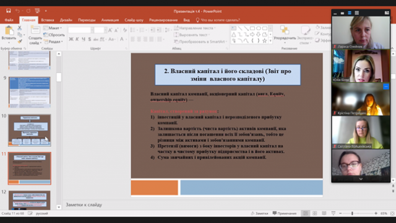Align text left in paragraph group

pyautogui.click(x=132, y=39)
